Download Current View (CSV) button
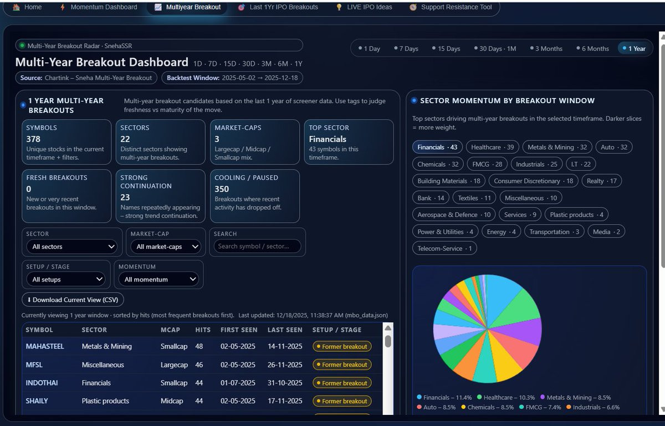The height and width of the screenshot is (426, 665). (73, 300)
